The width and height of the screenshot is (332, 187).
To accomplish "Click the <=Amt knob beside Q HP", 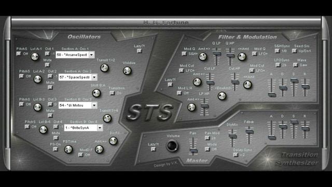I will pyautogui.click(x=242, y=57).
